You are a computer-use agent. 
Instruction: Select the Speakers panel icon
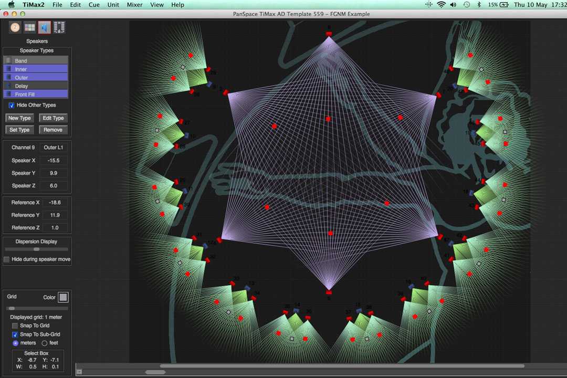click(45, 27)
